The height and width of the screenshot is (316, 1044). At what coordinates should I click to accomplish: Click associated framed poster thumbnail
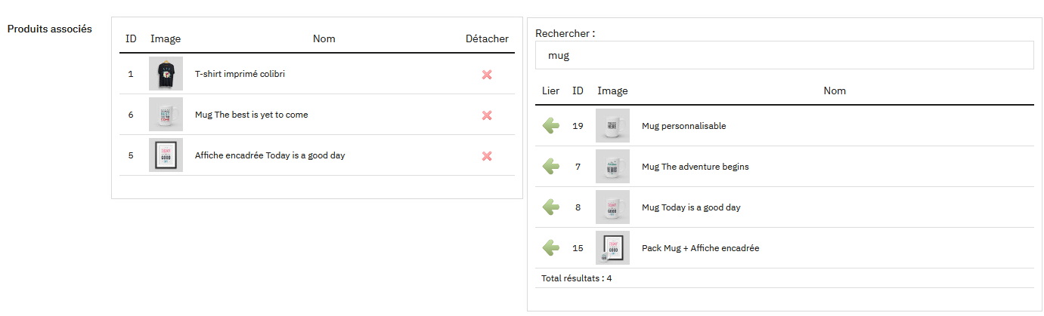coord(166,155)
